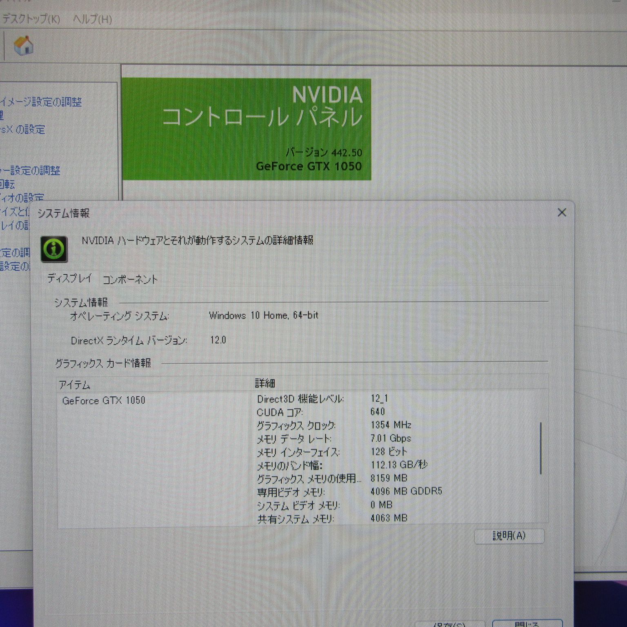The image size is (627, 627).
Task: Click the Direct3D 機能レベル 12_1 value
Action: coord(379,398)
